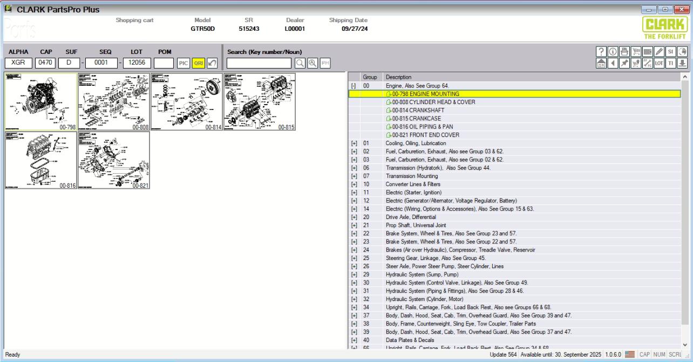Click the LOT toolbar icon

pos(659,63)
